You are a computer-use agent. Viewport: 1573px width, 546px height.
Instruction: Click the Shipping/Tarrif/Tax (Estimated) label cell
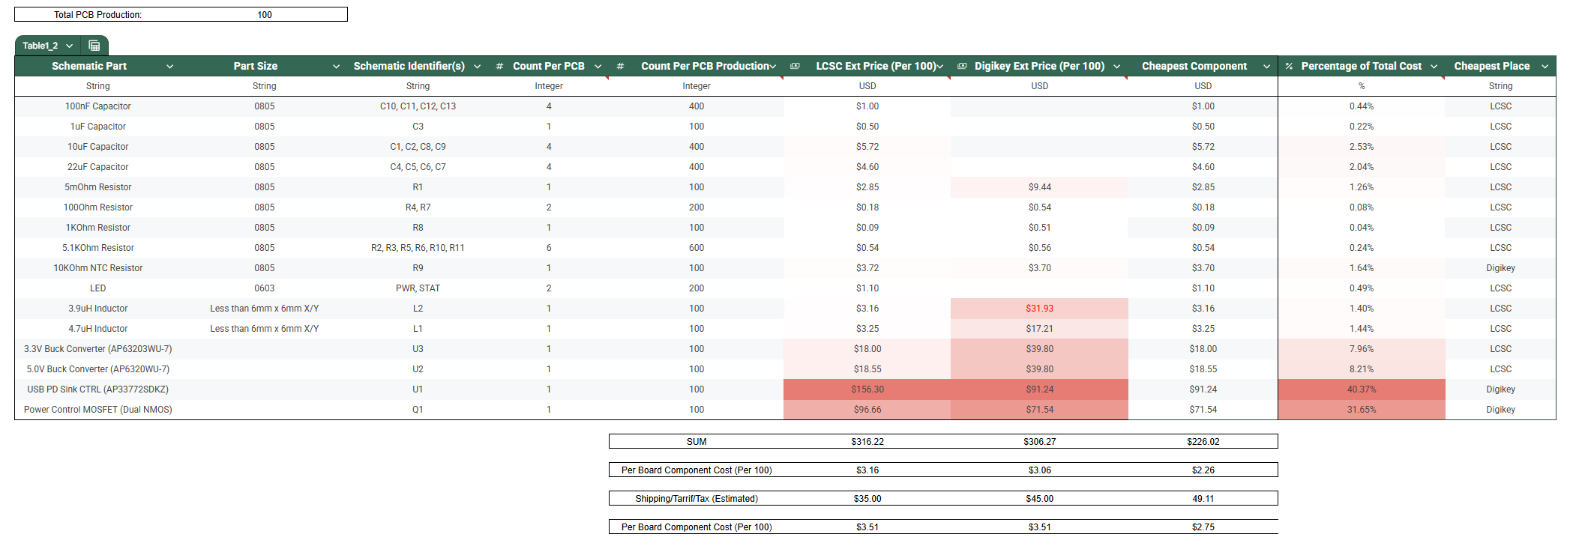tap(697, 499)
